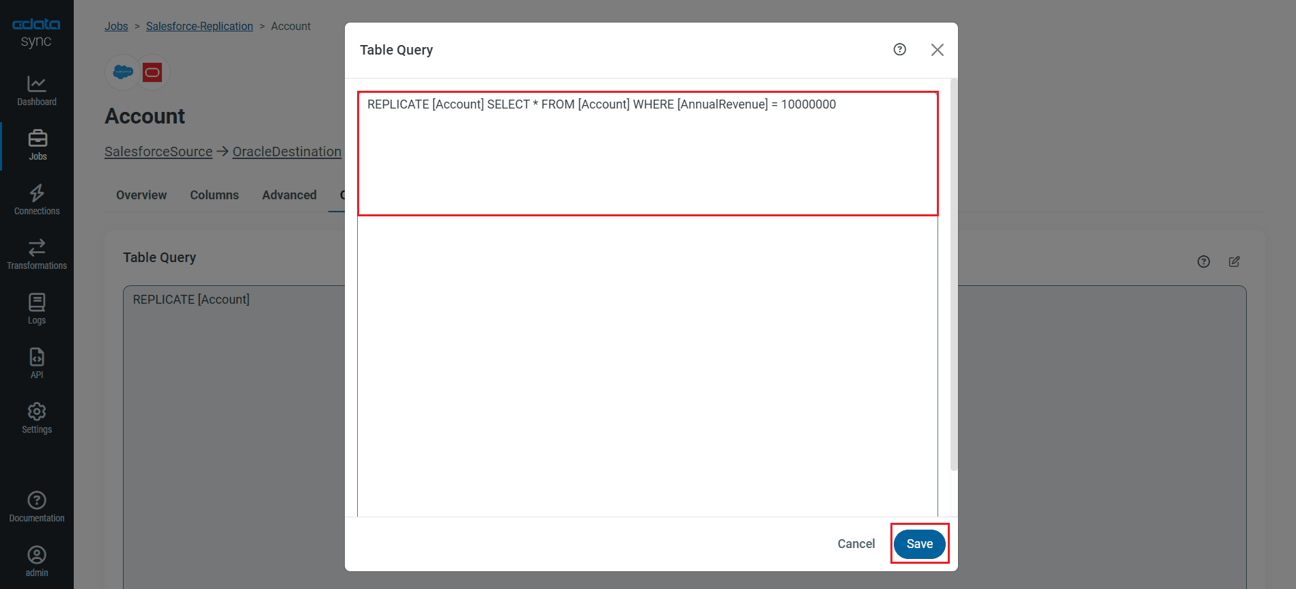Image resolution: width=1296 pixels, height=589 pixels.
Task: View the Logs section
Action: 37,309
